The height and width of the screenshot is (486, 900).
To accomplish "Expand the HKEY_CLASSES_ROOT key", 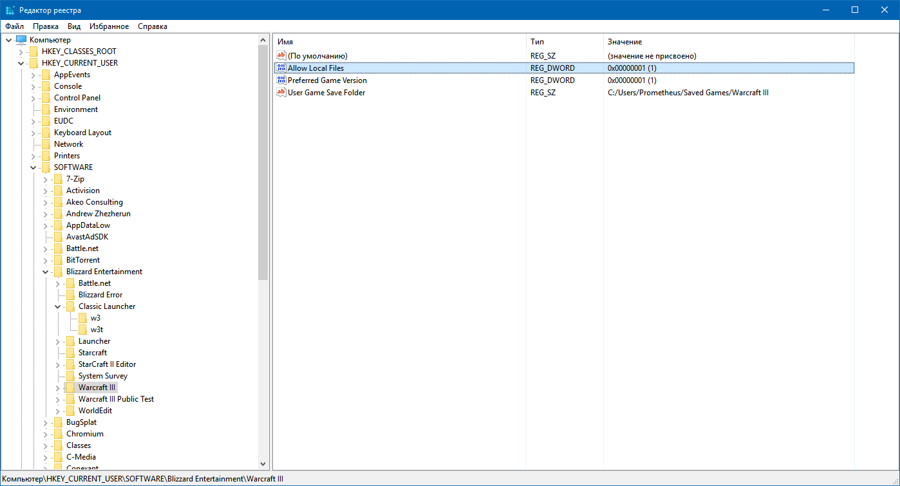I will point(21,51).
